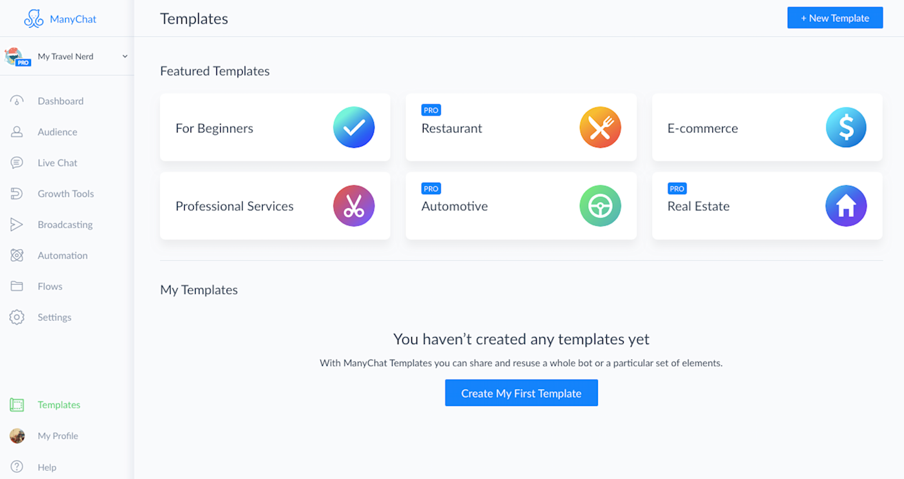This screenshot has width=904, height=479.
Task: Navigate to Broadcasting
Action: point(65,225)
